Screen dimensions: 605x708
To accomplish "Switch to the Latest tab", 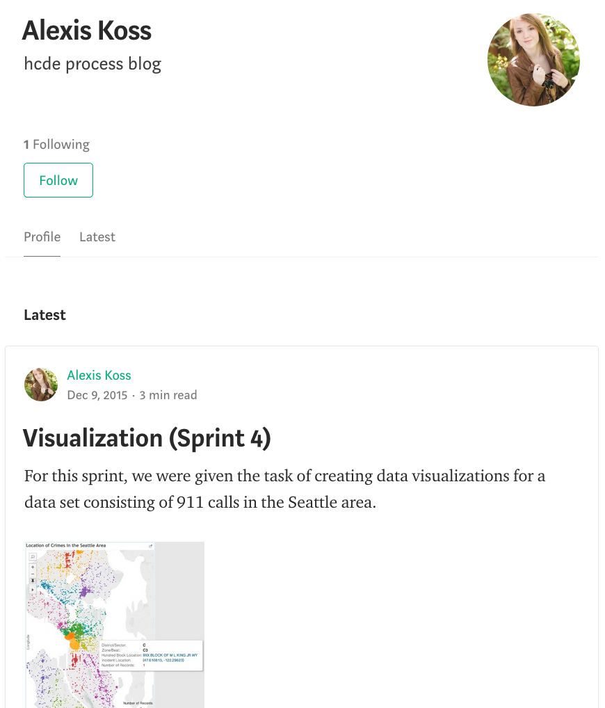I will [97, 237].
